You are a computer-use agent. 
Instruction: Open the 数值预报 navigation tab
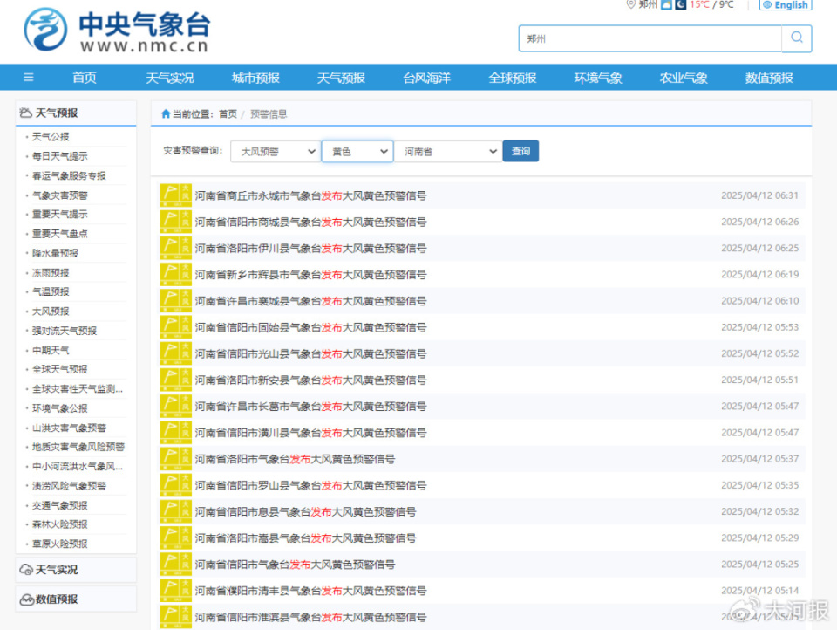point(769,78)
